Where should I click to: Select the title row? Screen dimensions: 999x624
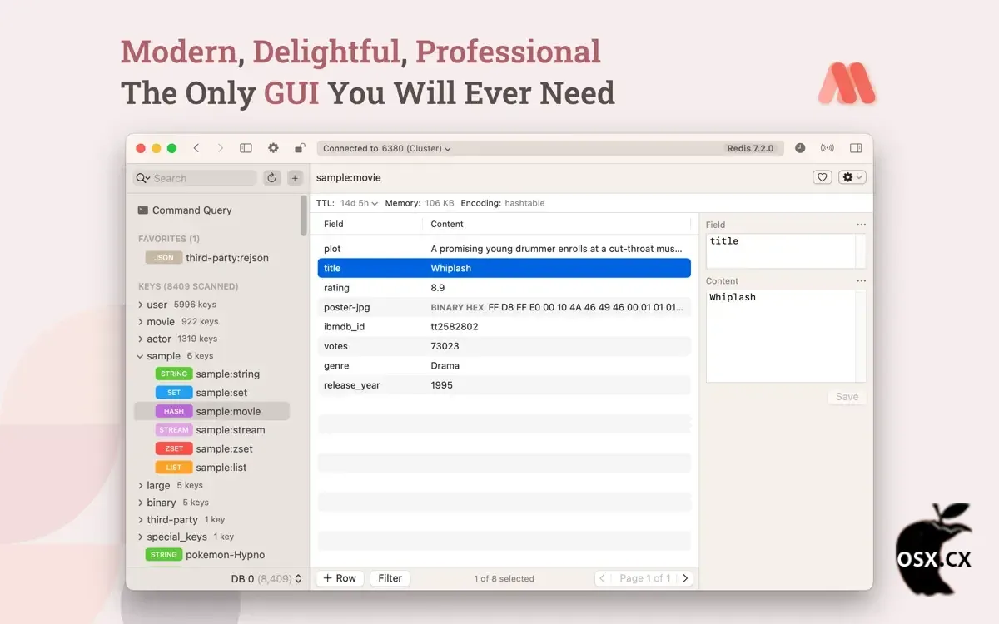click(504, 268)
